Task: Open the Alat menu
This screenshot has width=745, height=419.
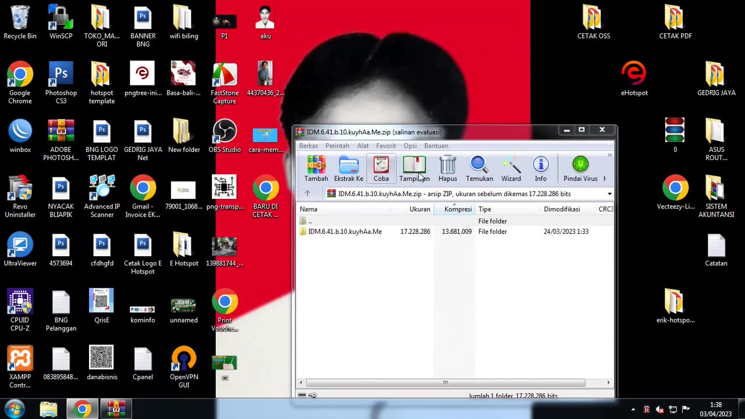Action: pyautogui.click(x=363, y=146)
